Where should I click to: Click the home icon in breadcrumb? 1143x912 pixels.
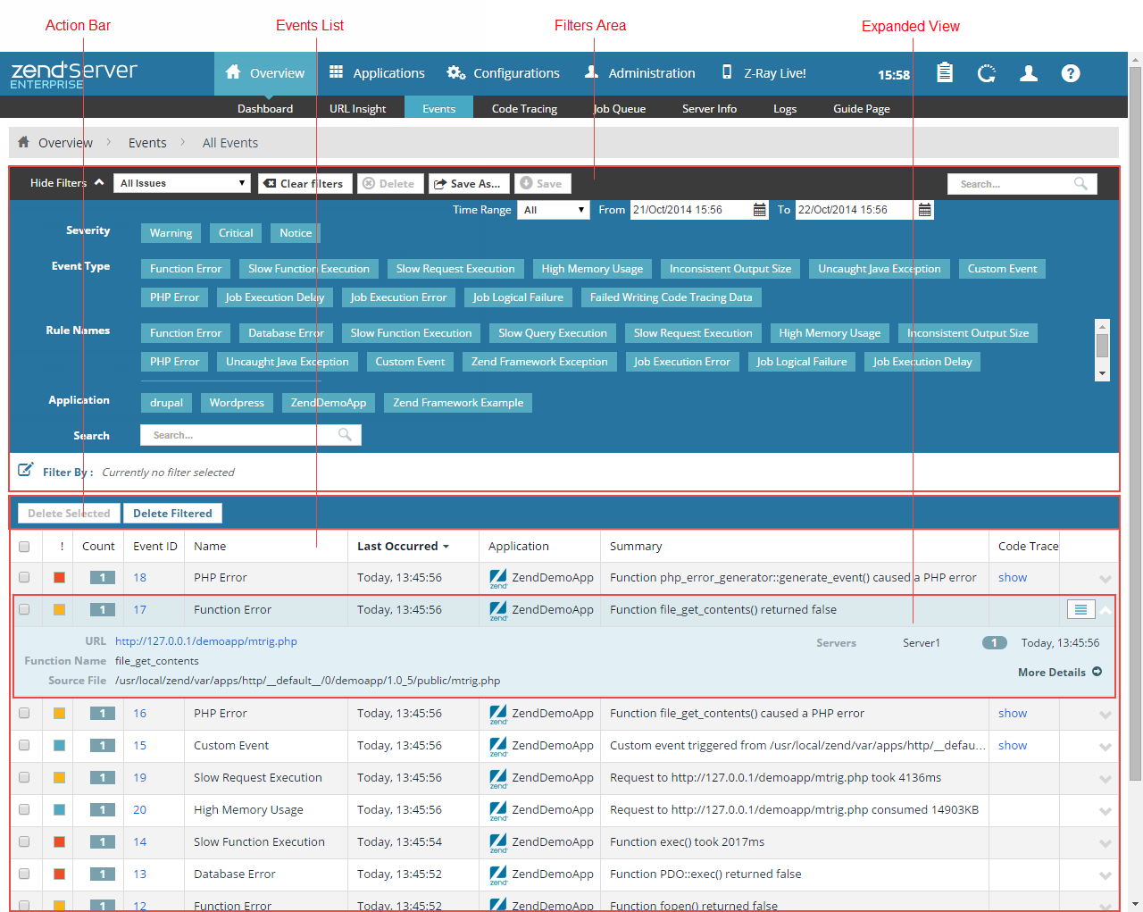click(x=24, y=142)
